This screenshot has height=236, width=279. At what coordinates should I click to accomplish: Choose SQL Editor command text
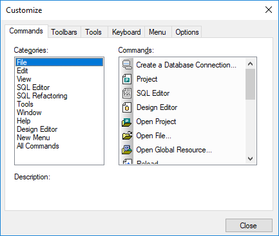tap(153, 93)
